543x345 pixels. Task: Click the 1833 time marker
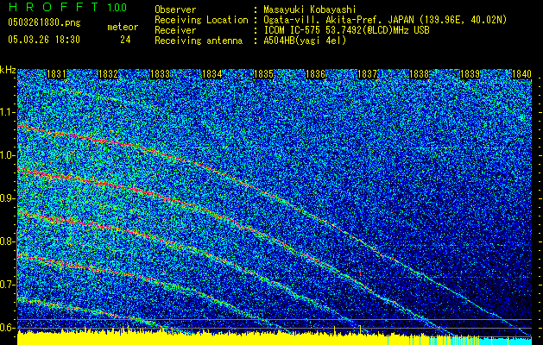pyautogui.click(x=160, y=74)
